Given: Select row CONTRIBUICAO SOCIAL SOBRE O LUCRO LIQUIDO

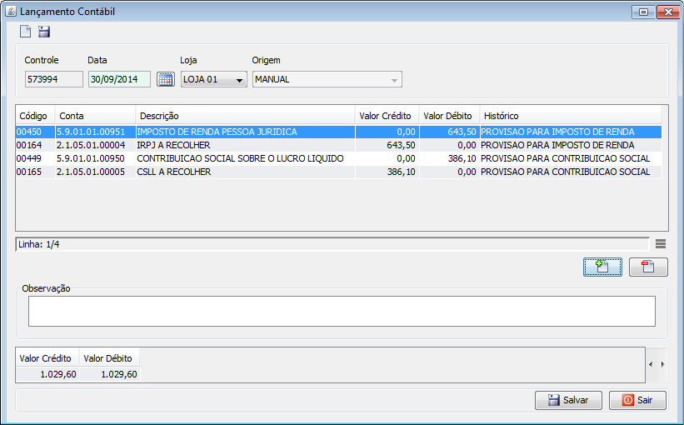Looking at the screenshot, I should click(x=338, y=158).
